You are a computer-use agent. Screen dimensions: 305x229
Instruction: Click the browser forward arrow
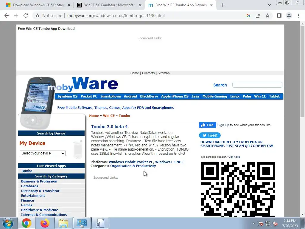click(x=16, y=16)
